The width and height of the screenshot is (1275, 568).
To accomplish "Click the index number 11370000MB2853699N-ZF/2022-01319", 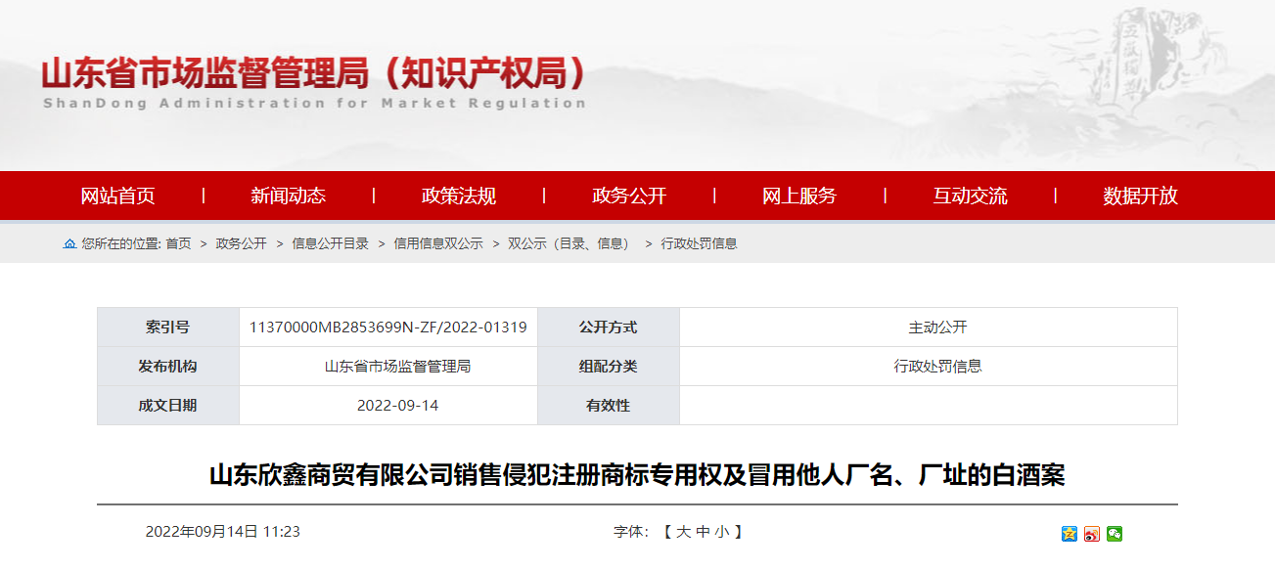I will click(x=388, y=328).
